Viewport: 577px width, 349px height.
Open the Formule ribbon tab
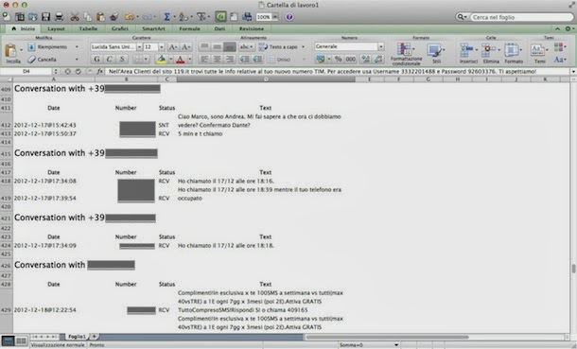pos(189,28)
